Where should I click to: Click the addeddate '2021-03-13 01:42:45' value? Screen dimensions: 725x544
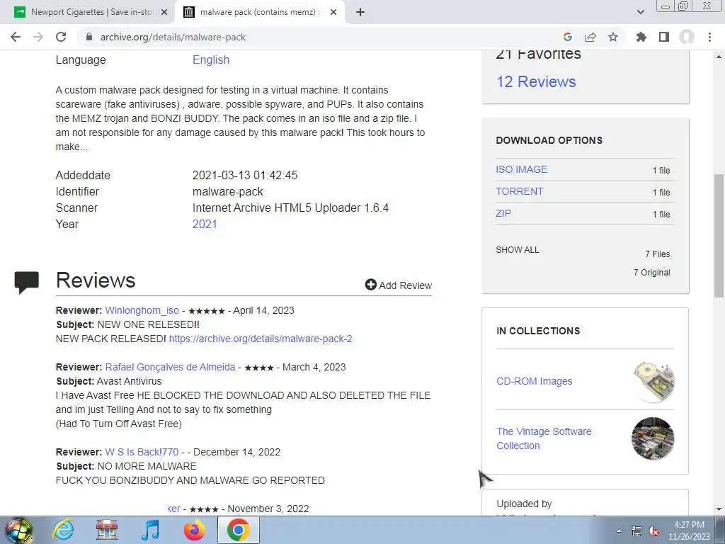[245, 176]
